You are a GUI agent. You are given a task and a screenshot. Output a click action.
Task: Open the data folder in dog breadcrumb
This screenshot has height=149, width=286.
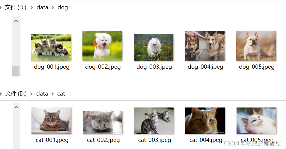[42, 7]
